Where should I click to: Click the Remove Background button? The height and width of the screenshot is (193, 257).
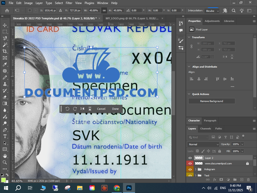pos(212,101)
